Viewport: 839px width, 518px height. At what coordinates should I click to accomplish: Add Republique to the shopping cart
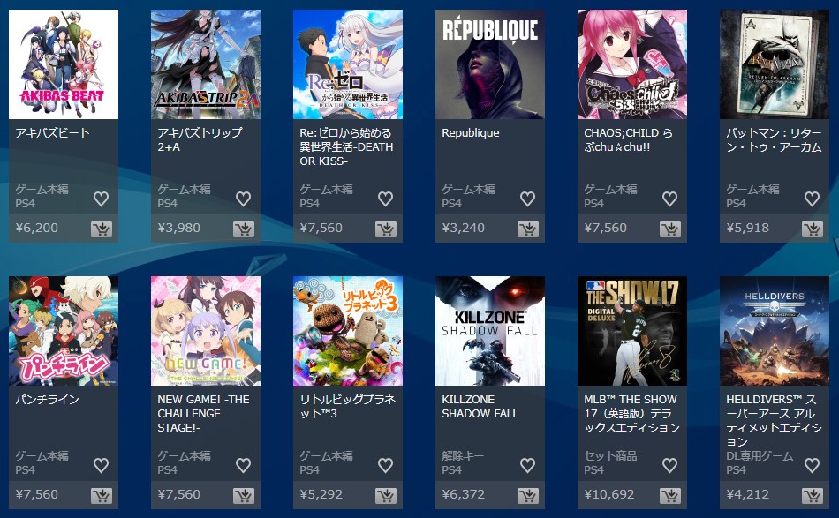tap(527, 229)
